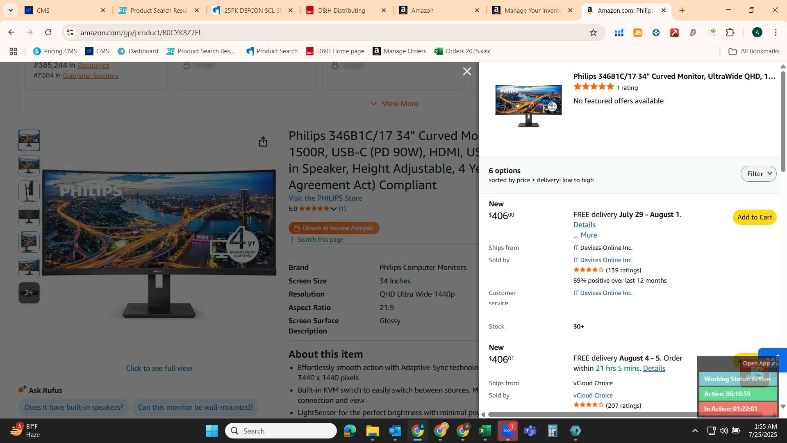
Task: Open Chrome three-dot menu
Action: coord(776,32)
